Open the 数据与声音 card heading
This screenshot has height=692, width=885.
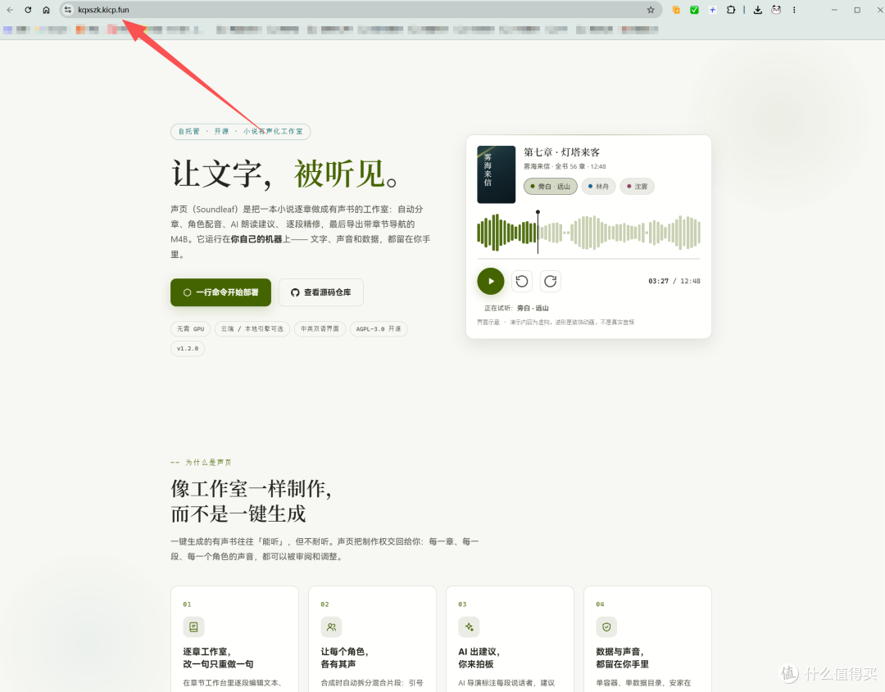pyautogui.click(x=622, y=658)
